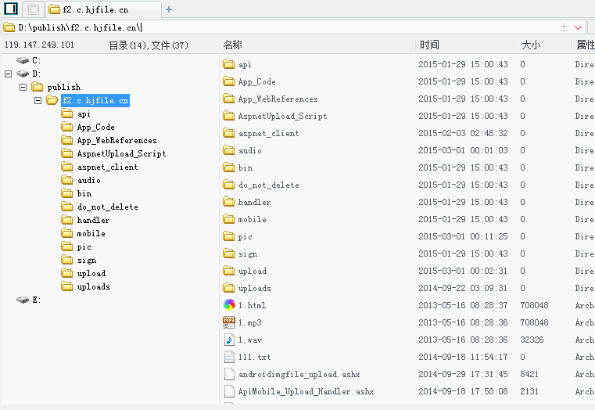595x410 pixels.
Task: Select AspnetUpload_Script folder in file list
Action: pyautogui.click(x=282, y=116)
